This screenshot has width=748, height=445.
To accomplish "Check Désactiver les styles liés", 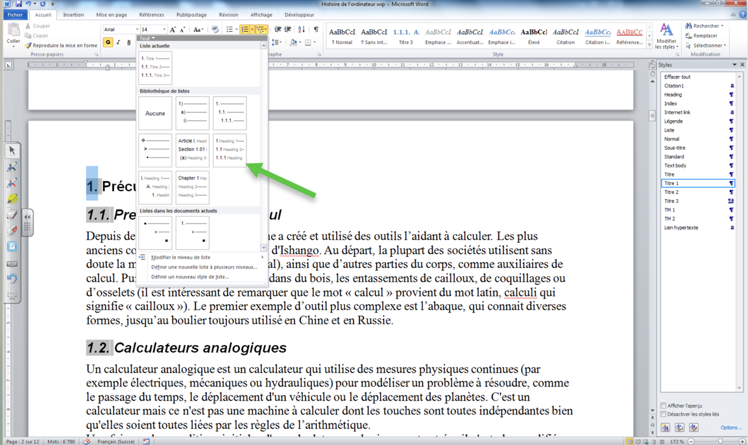I will click(x=664, y=415).
